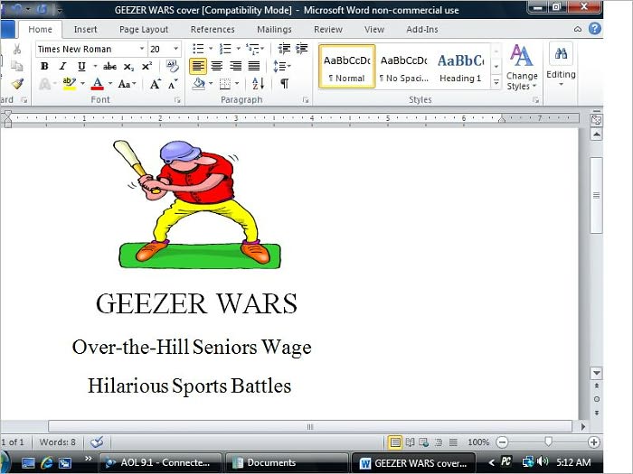Expand the font color dropdown arrow

(110, 84)
